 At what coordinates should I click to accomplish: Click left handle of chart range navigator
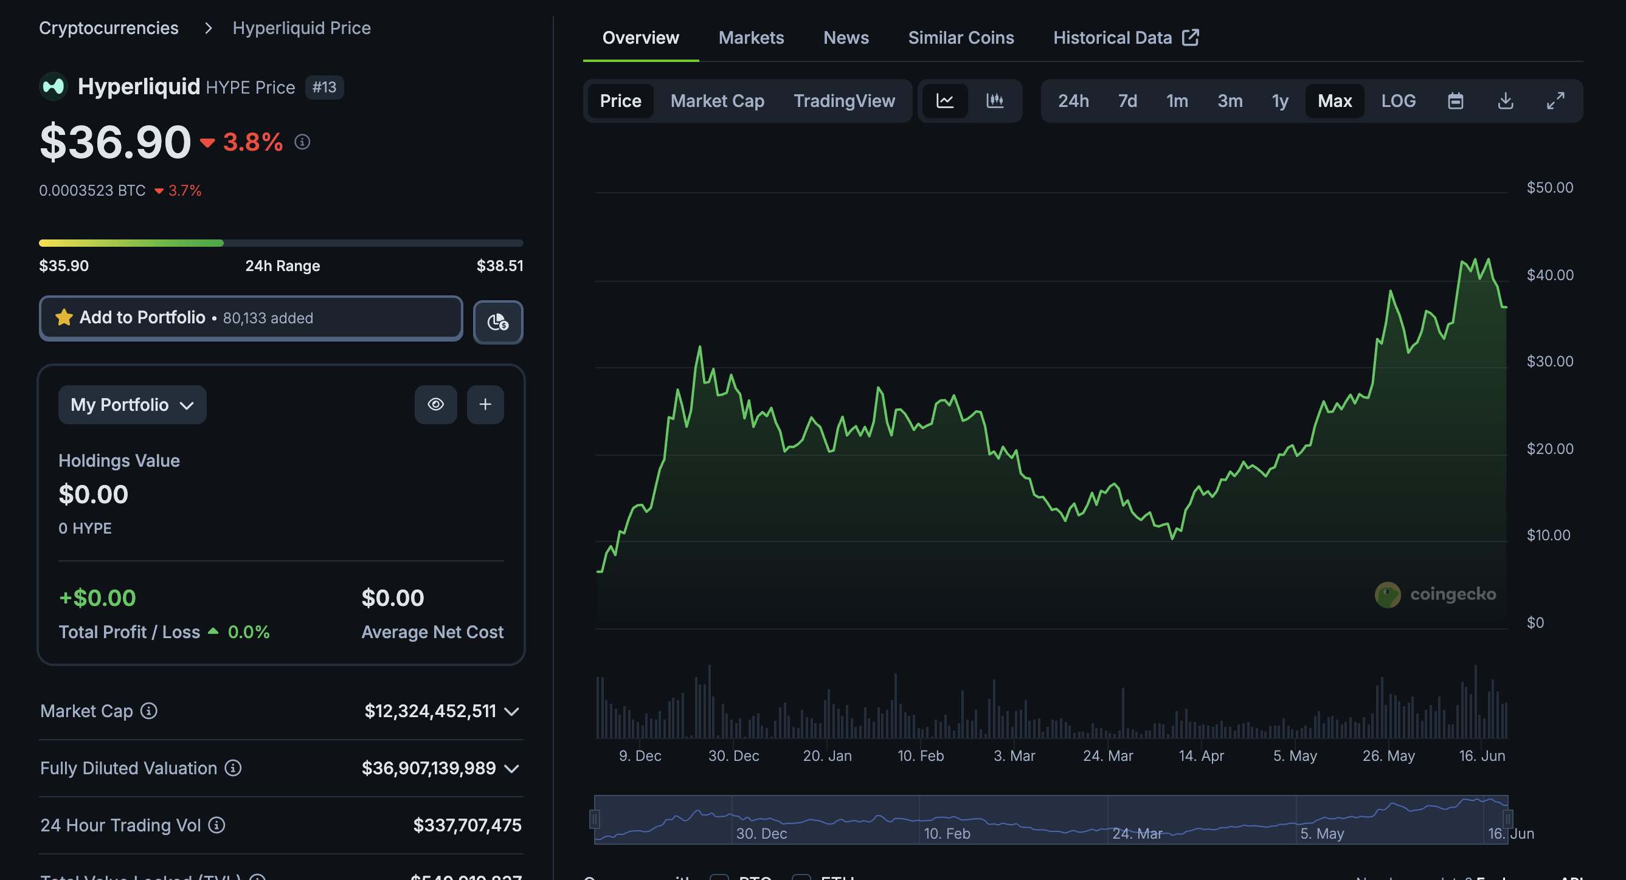pos(595,819)
